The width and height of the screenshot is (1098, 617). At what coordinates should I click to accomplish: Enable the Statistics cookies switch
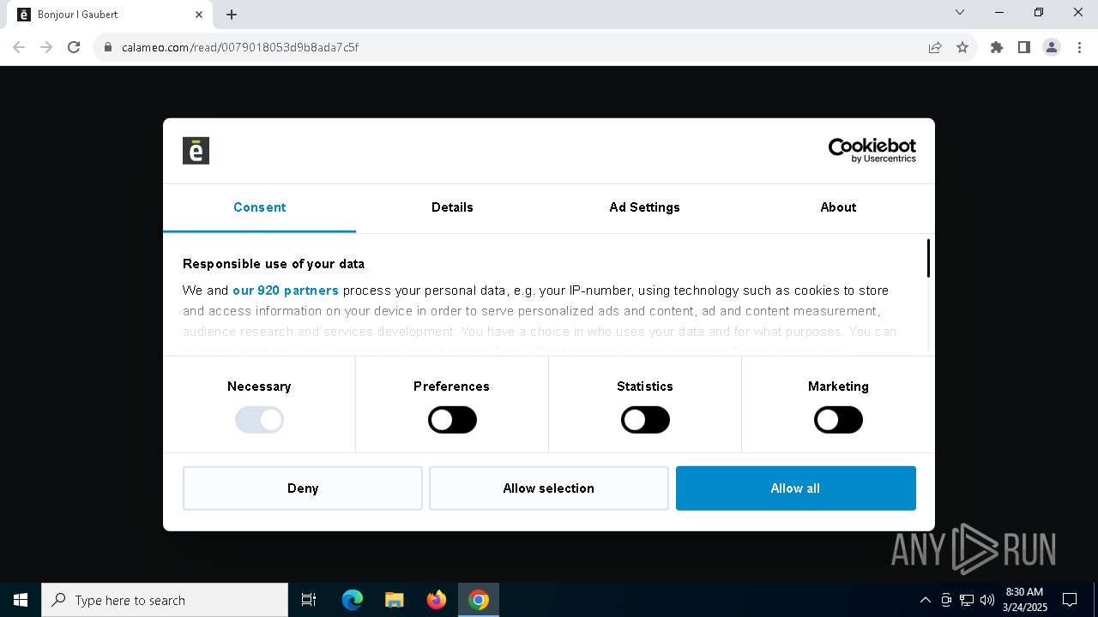[x=645, y=420]
